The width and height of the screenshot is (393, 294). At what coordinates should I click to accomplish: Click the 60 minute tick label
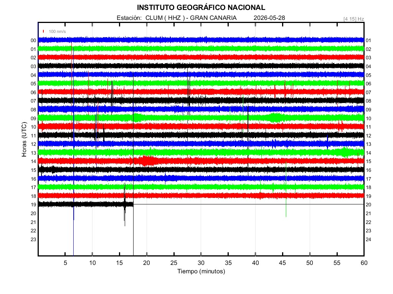[x=364, y=263]
